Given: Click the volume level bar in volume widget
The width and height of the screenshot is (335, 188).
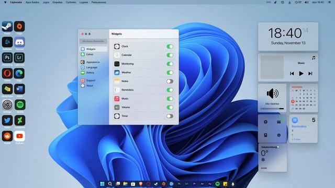Looking at the screenshot, I should [272, 109].
